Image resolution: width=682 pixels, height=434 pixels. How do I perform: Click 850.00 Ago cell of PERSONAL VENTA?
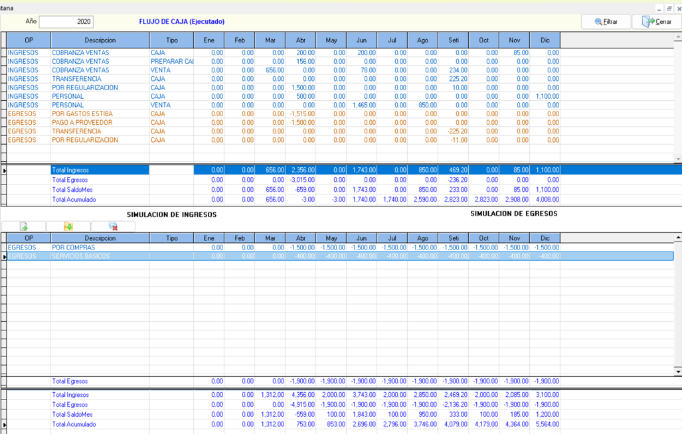423,105
